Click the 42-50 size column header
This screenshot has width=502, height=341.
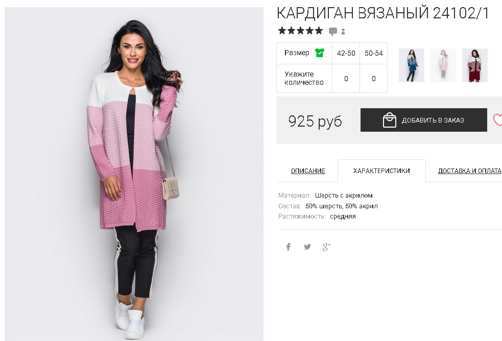(x=346, y=53)
